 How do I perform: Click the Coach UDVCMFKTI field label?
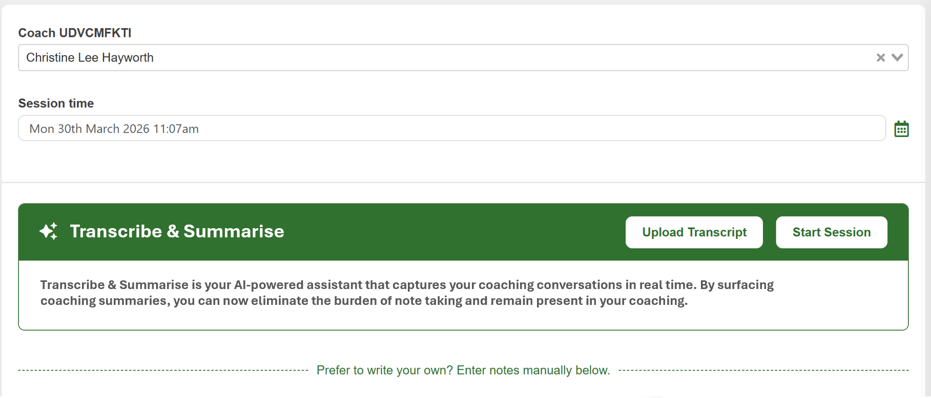75,33
